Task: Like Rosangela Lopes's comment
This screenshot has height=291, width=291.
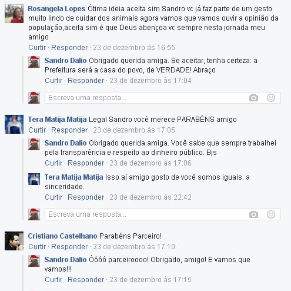Action: [37, 48]
